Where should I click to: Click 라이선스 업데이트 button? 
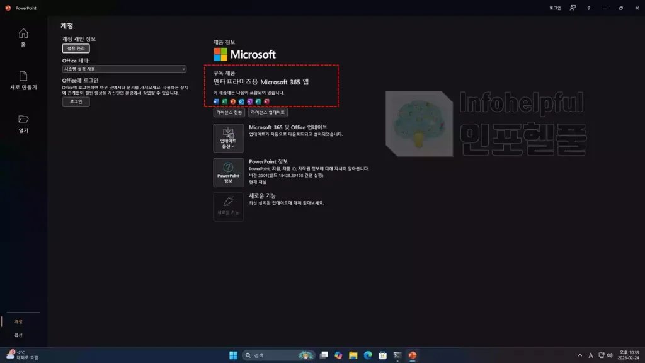point(268,112)
